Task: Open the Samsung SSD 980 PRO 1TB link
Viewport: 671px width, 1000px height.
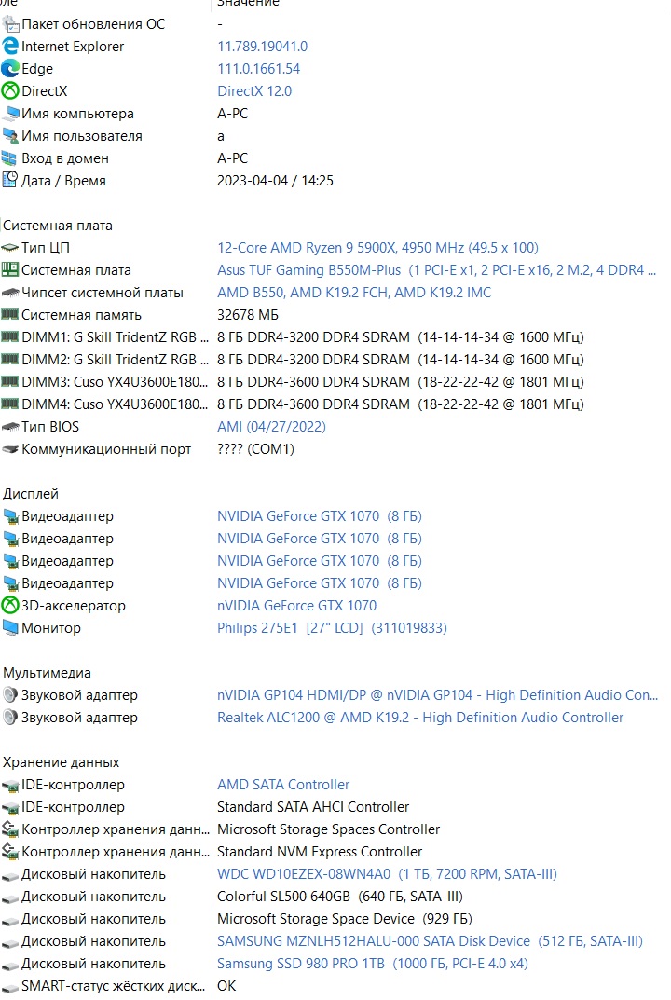Action: 373,964
